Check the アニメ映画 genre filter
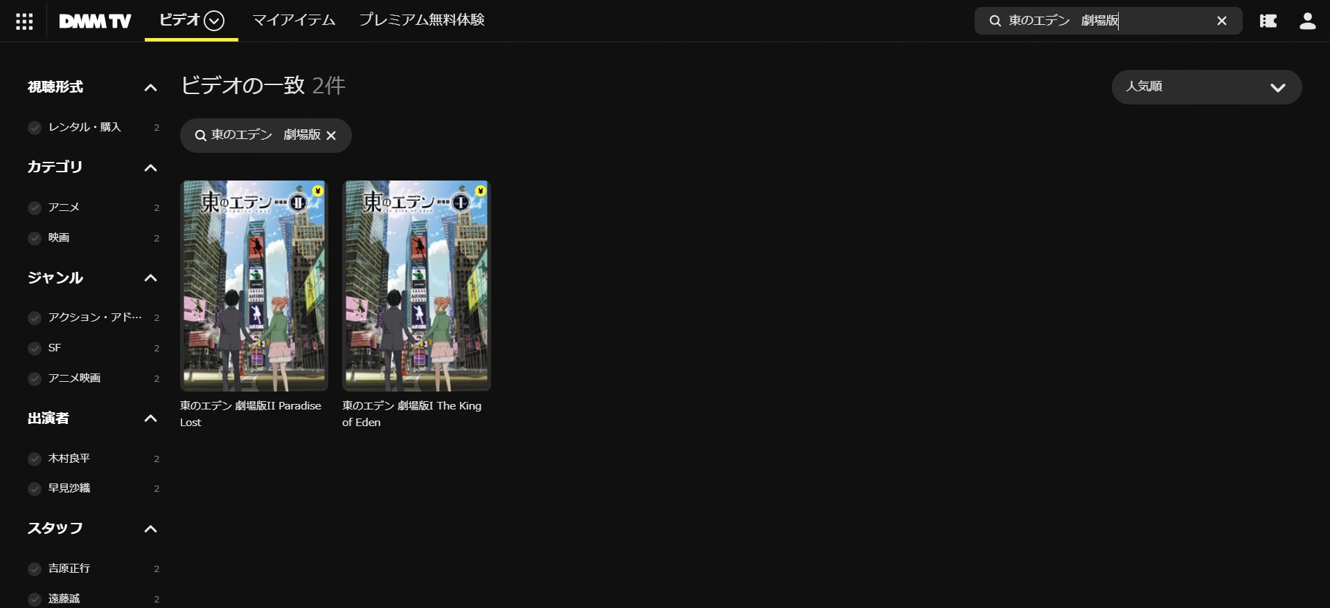The width and height of the screenshot is (1330, 608). pyautogui.click(x=35, y=379)
